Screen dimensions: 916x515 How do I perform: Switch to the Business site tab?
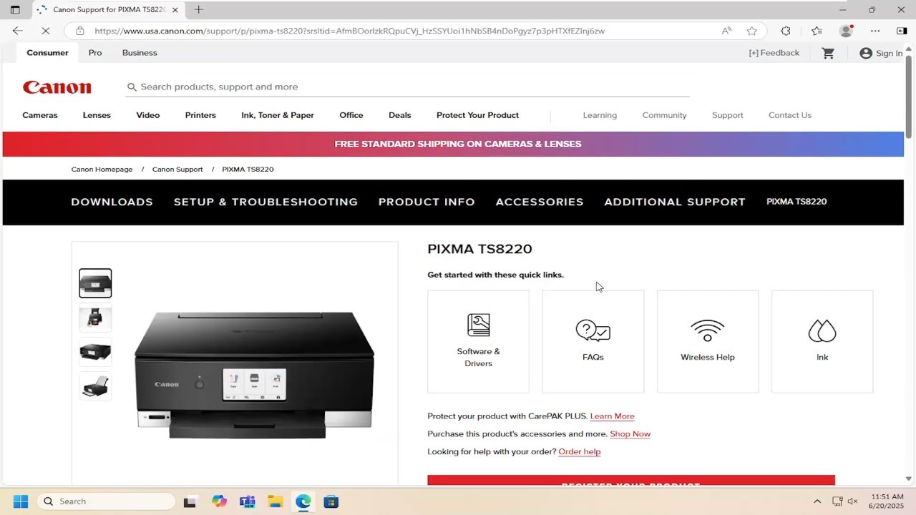[x=140, y=53]
